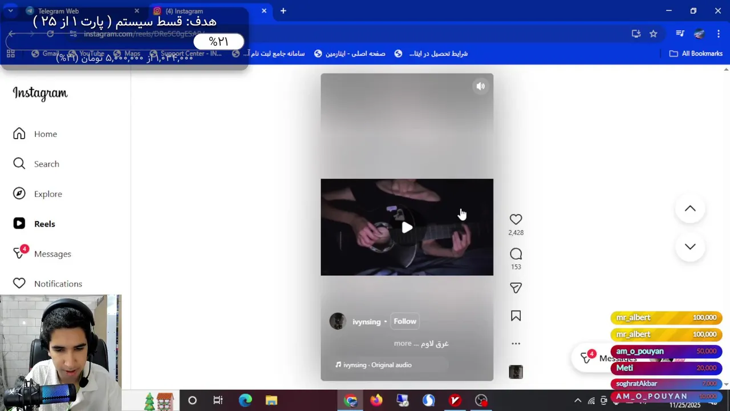Bookmark this page with the star icon
Image resolution: width=730 pixels, height=411 pixels.
654,34
